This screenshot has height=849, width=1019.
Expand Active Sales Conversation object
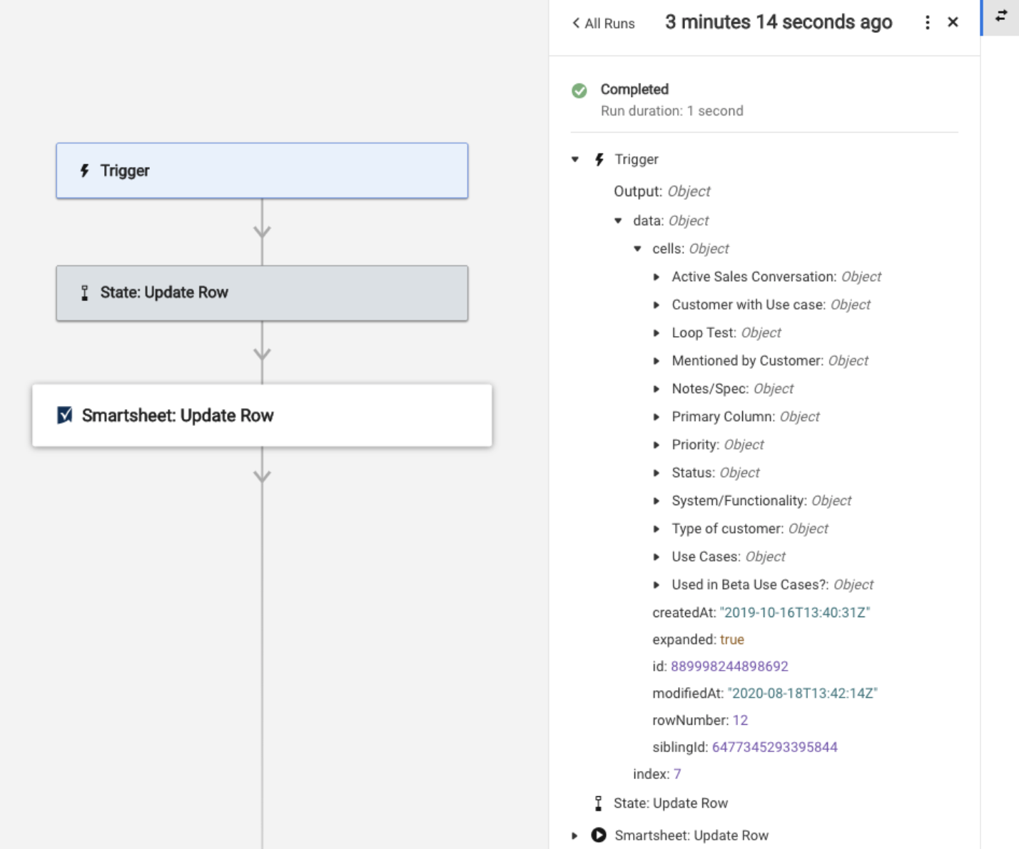pos(656,277)
